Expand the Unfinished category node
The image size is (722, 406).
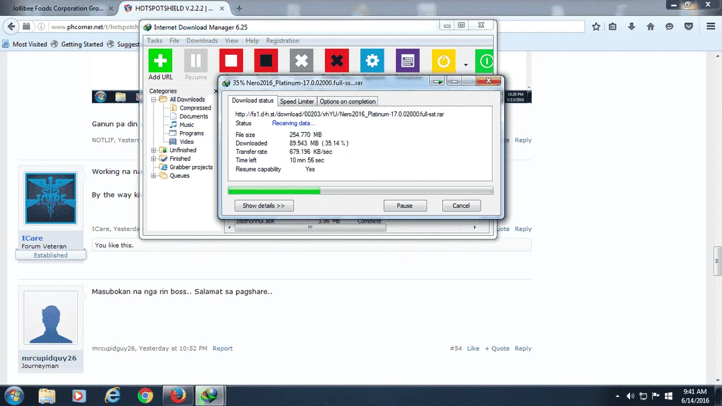[x=154, y=150]
